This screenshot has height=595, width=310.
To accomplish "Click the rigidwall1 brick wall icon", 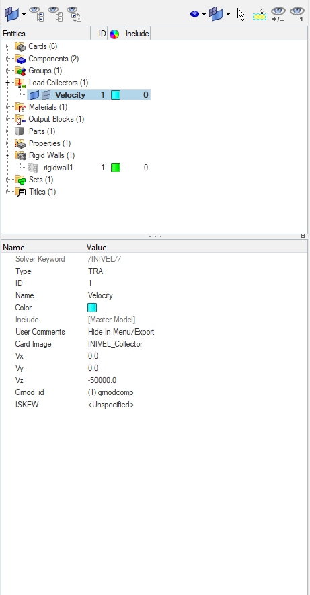I will click(34, 168).
